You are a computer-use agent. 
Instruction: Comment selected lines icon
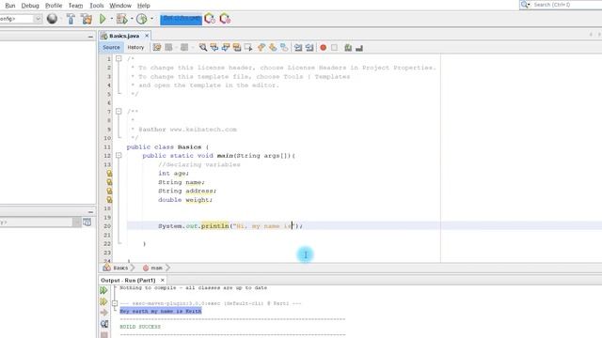[x=348, y=48]
